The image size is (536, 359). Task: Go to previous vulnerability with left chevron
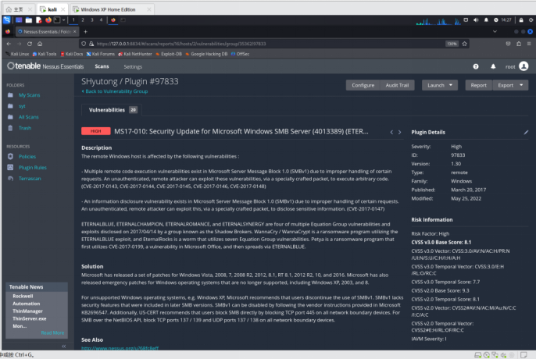click(x=391, y=132)
